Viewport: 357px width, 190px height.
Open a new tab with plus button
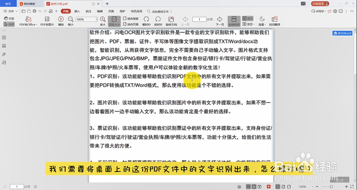107,4
